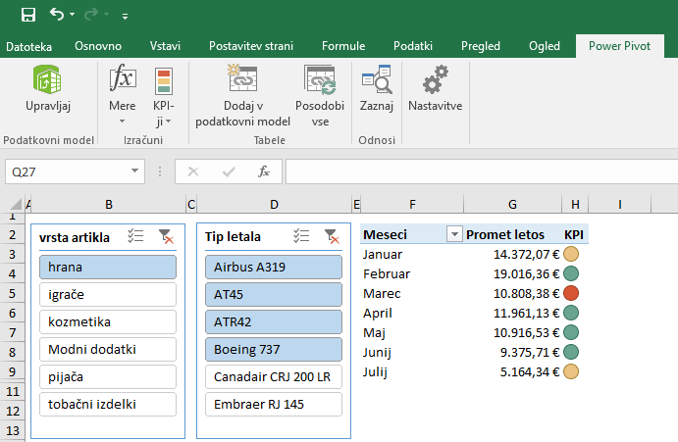Expand the Name Box dropdown arrow
Screen dimensions: 678x442
click(x=134, y=172)
